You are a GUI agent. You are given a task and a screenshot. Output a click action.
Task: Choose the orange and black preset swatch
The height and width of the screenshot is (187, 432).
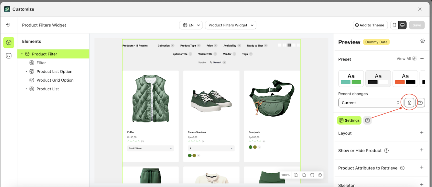(405, 79)
